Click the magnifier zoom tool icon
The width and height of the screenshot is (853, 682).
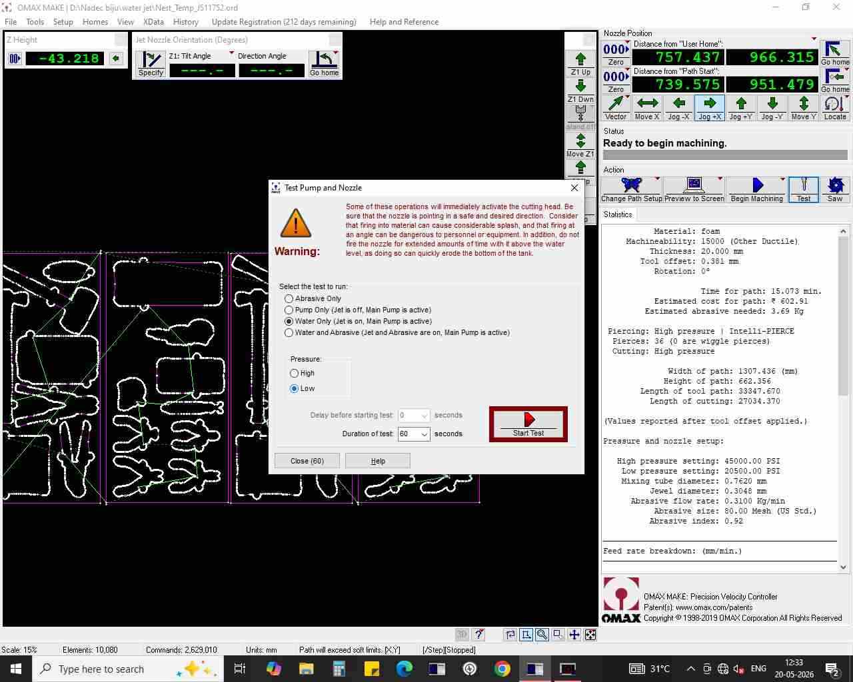tap(542, 635)
